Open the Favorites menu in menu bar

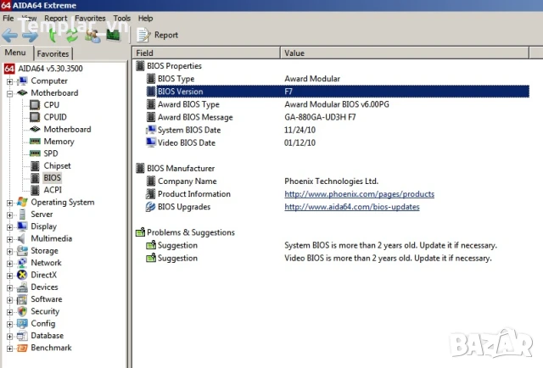(90, 18)
